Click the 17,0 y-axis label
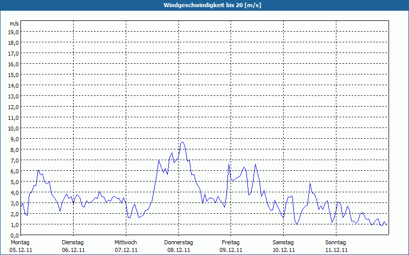409x255 pixels. (13, 54)
